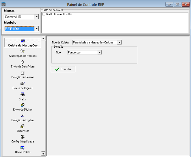Open the Última Coleta icon

click(23, 148)
